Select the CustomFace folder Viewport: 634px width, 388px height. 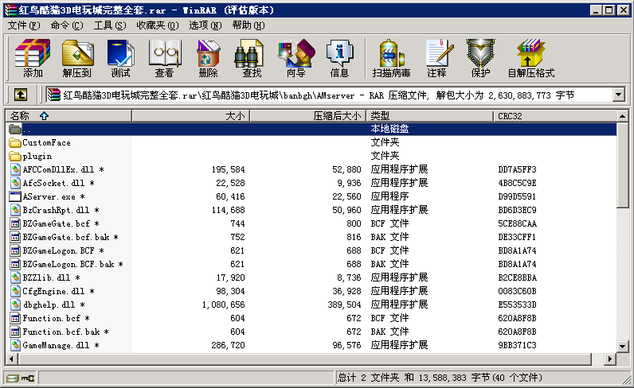(46, 143)
